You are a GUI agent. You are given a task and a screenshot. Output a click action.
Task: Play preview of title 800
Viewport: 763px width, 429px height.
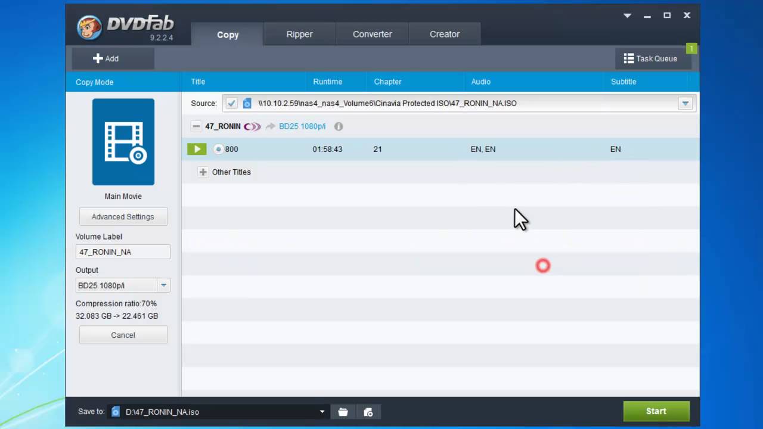click(x=197, y=149)
